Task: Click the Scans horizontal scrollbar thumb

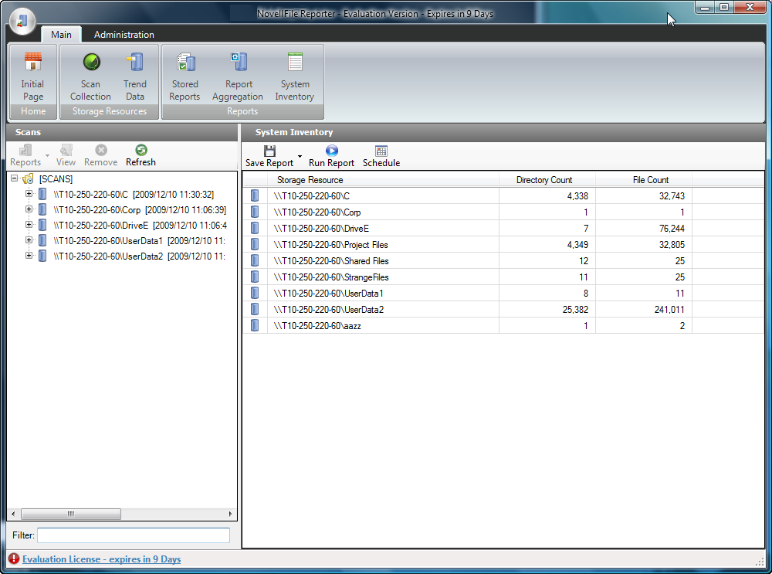Action: click(x=71, y=514)
